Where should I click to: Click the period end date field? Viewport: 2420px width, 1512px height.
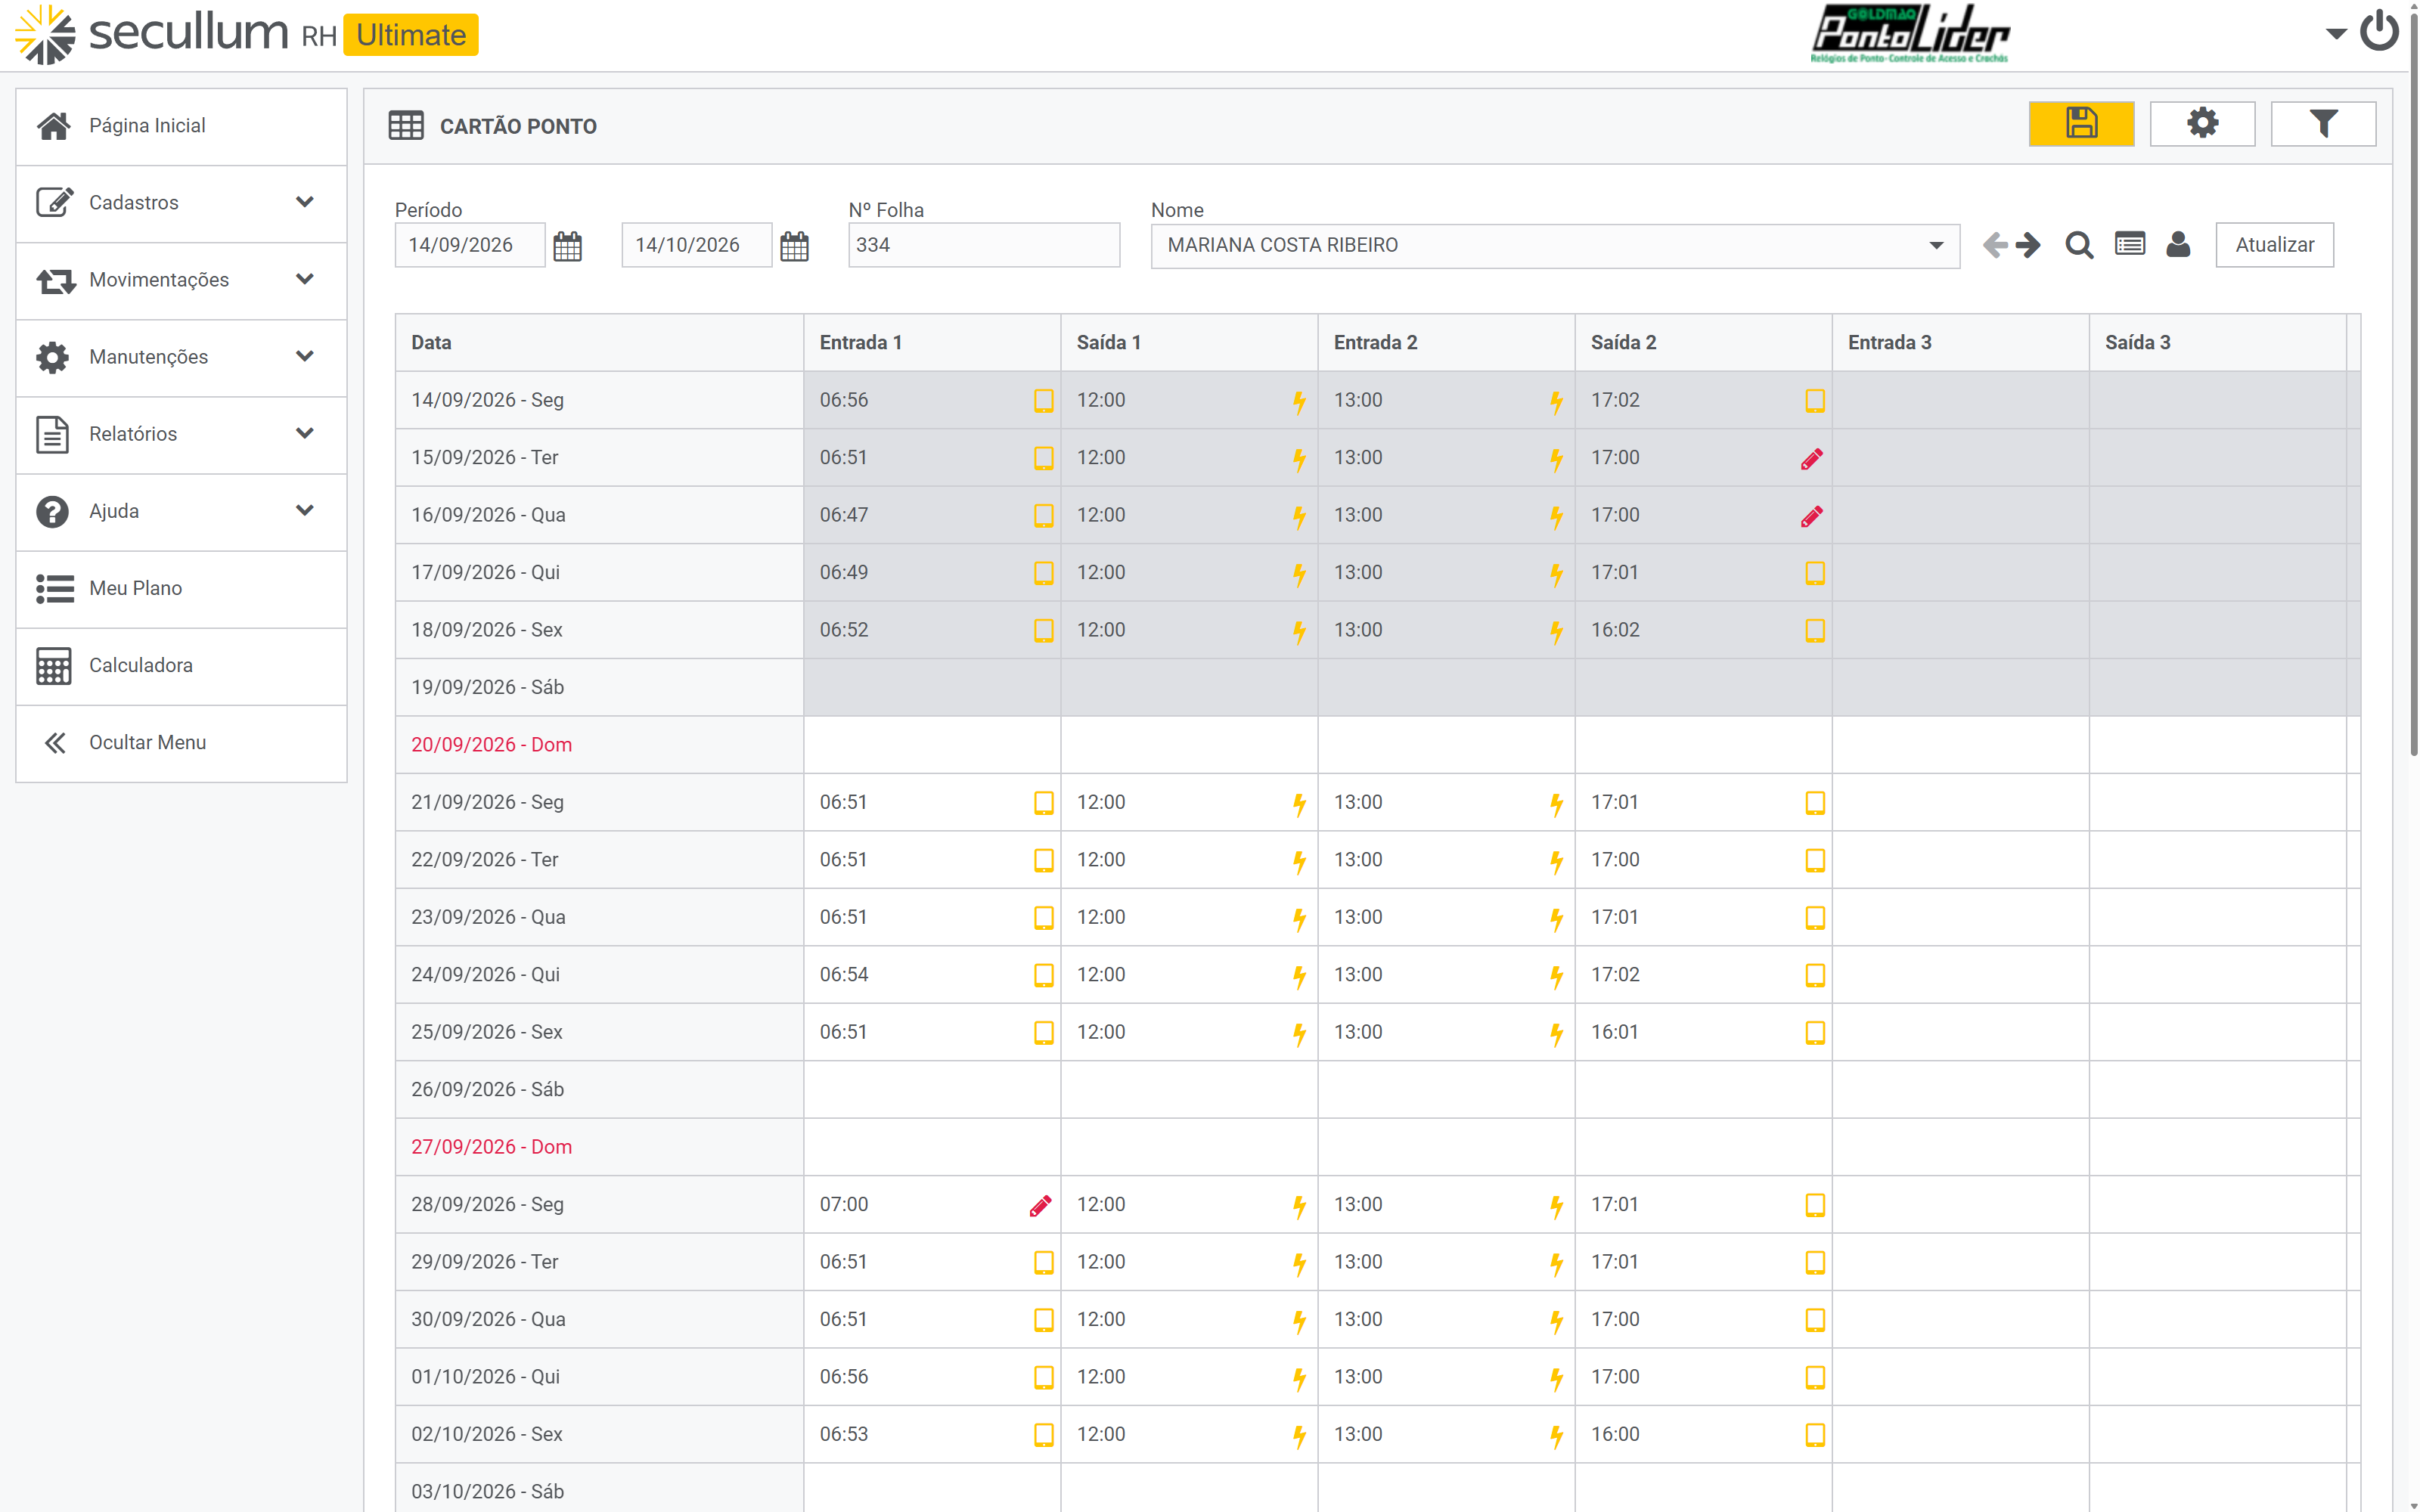tap(696, 245)
